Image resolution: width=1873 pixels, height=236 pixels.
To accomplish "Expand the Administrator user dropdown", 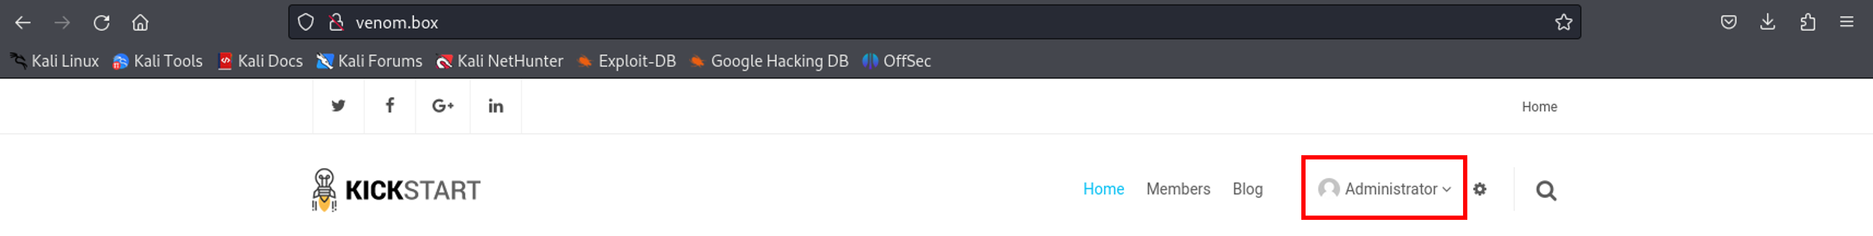I will click(x=1384, y=189).
